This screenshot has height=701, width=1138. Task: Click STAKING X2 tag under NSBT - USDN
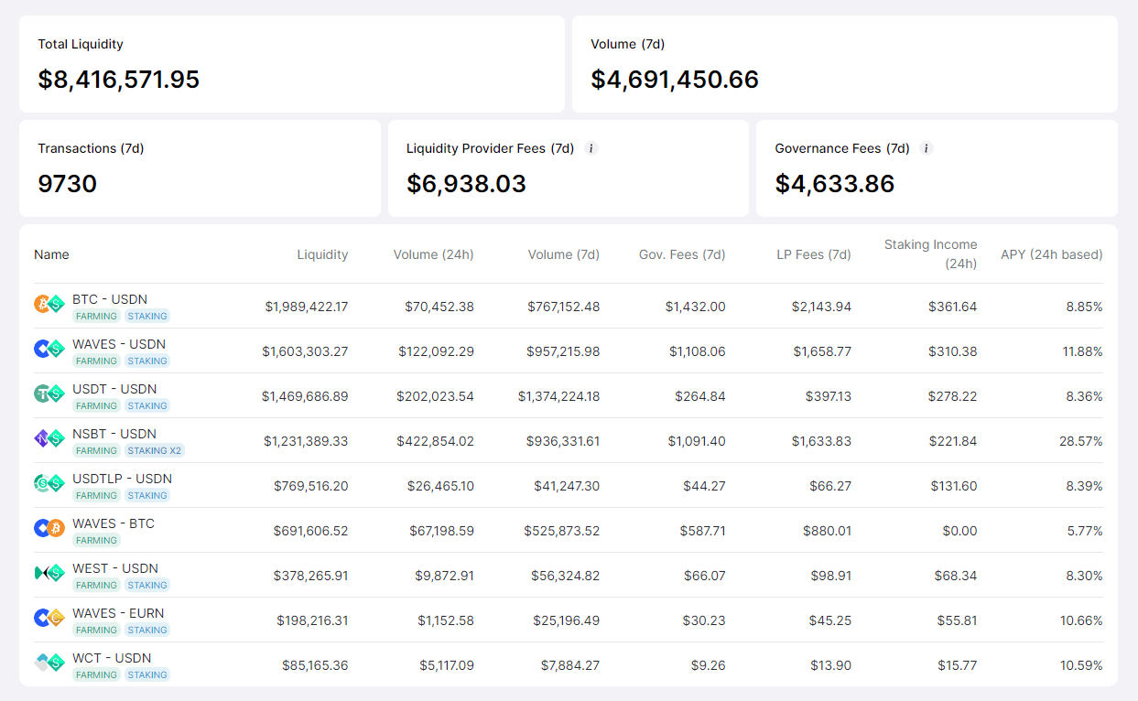tap(154, 450)
